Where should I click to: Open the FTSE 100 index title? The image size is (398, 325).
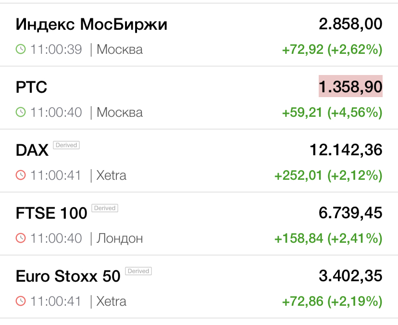(x=51, y=213)
